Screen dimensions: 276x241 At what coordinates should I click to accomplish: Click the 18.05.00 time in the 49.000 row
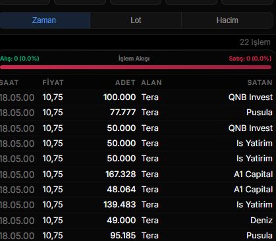(x=17, y=221)
